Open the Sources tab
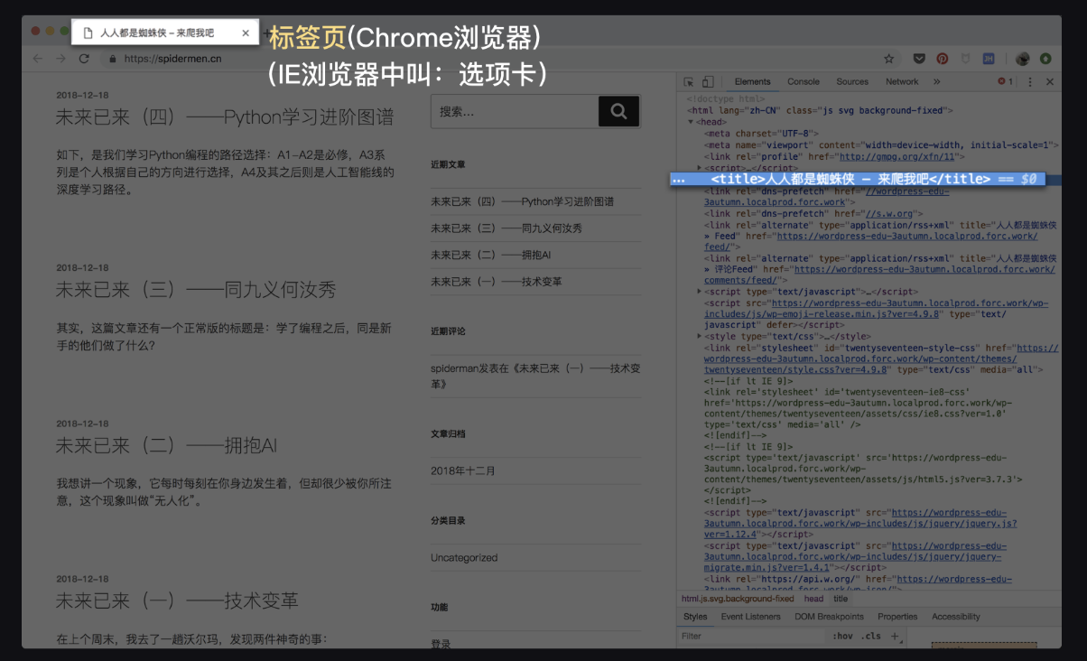Image resolution: width=1087 pixels, height=661 pixels. (x=852, y=81)
